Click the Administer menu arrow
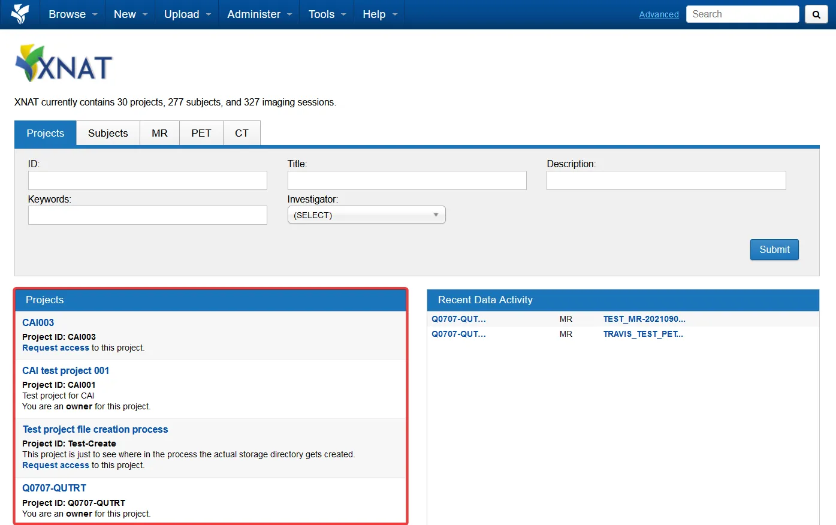 289,14
